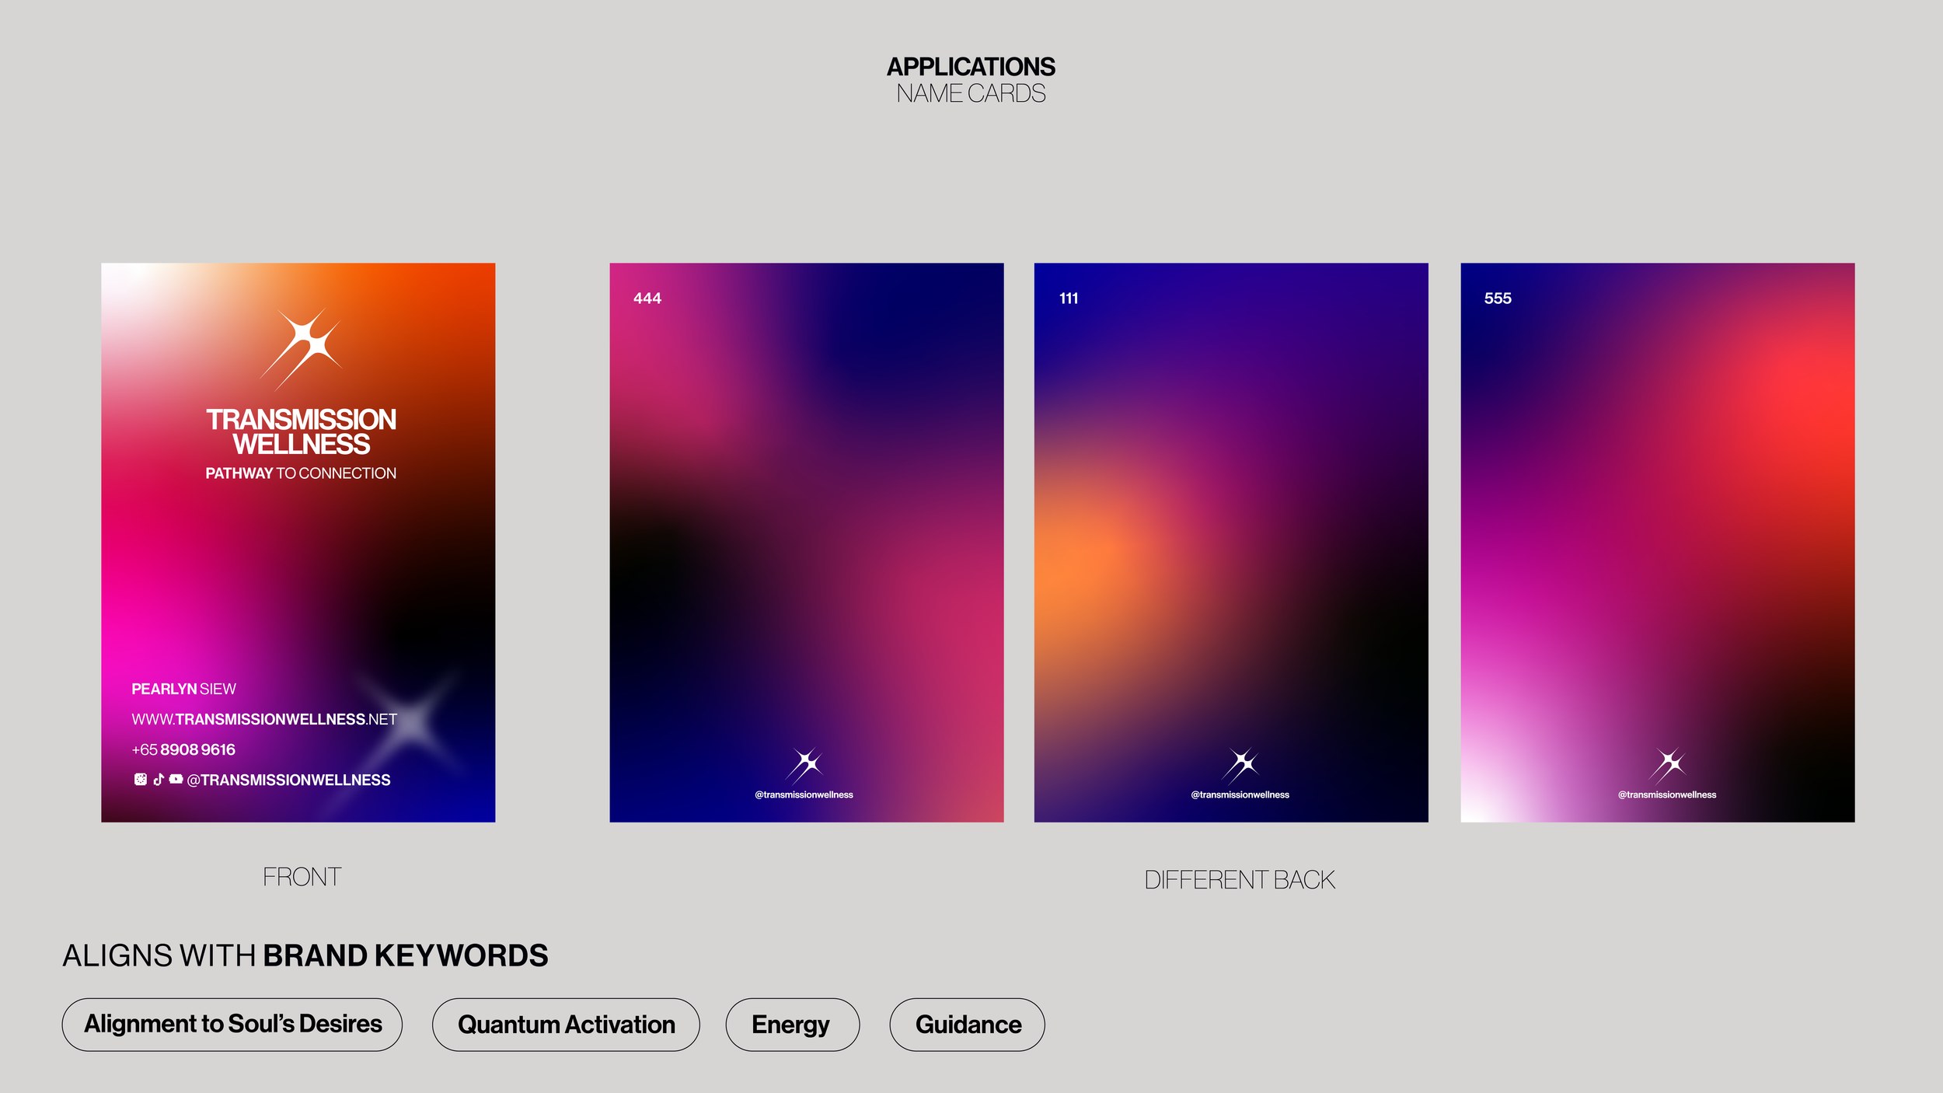
Task: Click the +65 8908 9616 phone number
Action: (x=183, y=749)
